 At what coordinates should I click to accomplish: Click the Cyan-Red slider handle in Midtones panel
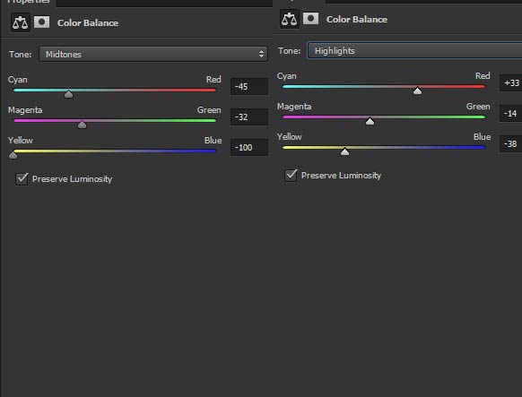pyautogui.click(x=68, y=94)
